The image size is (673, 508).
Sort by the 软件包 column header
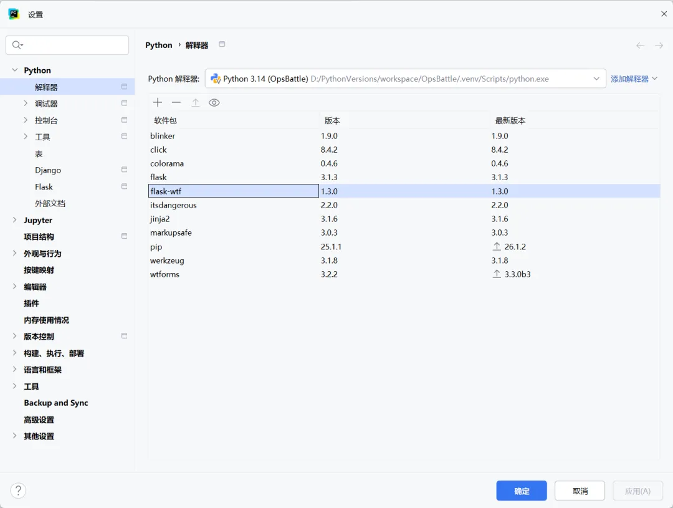click(234, 121)
